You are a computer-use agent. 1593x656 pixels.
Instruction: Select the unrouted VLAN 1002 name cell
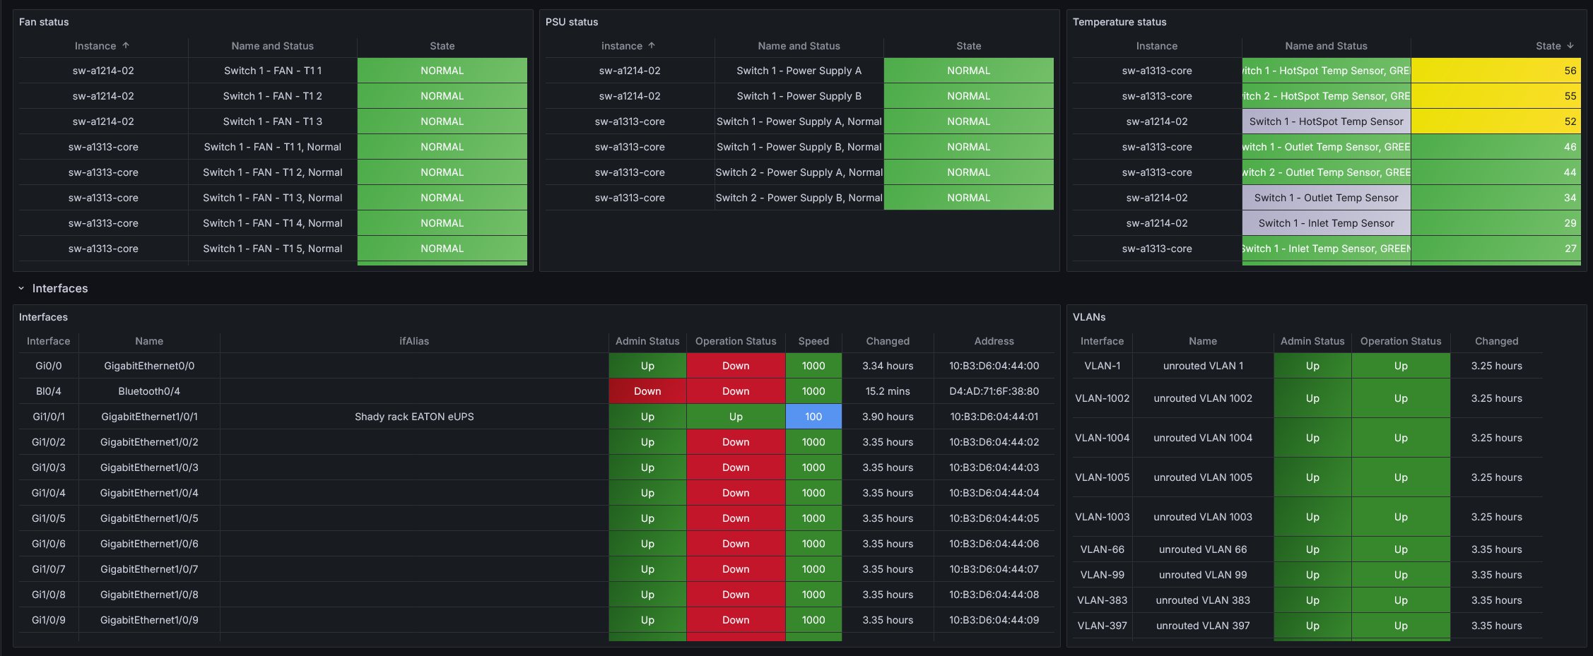[1202, 398]
